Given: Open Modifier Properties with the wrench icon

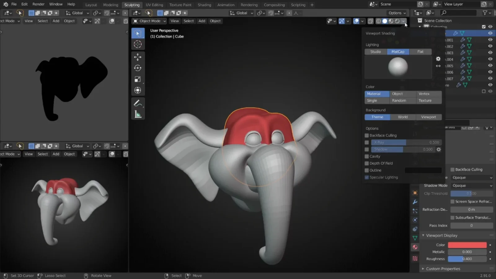Looking at the screenshot, I should (415, 202).
